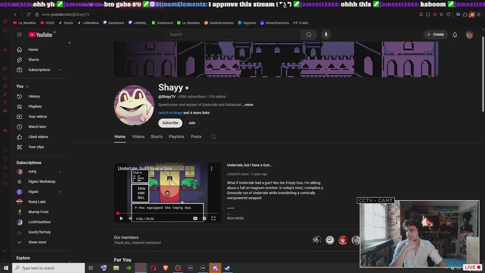This screenshot has height=273, width=485.
Task: Open Task View on the taskbar
Action: pyautogui.click(x=91, y=268)
